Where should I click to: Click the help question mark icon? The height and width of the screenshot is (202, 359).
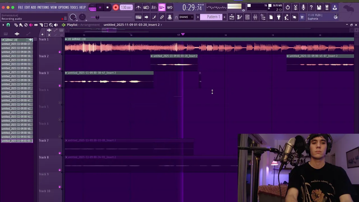tap(311, 8)
